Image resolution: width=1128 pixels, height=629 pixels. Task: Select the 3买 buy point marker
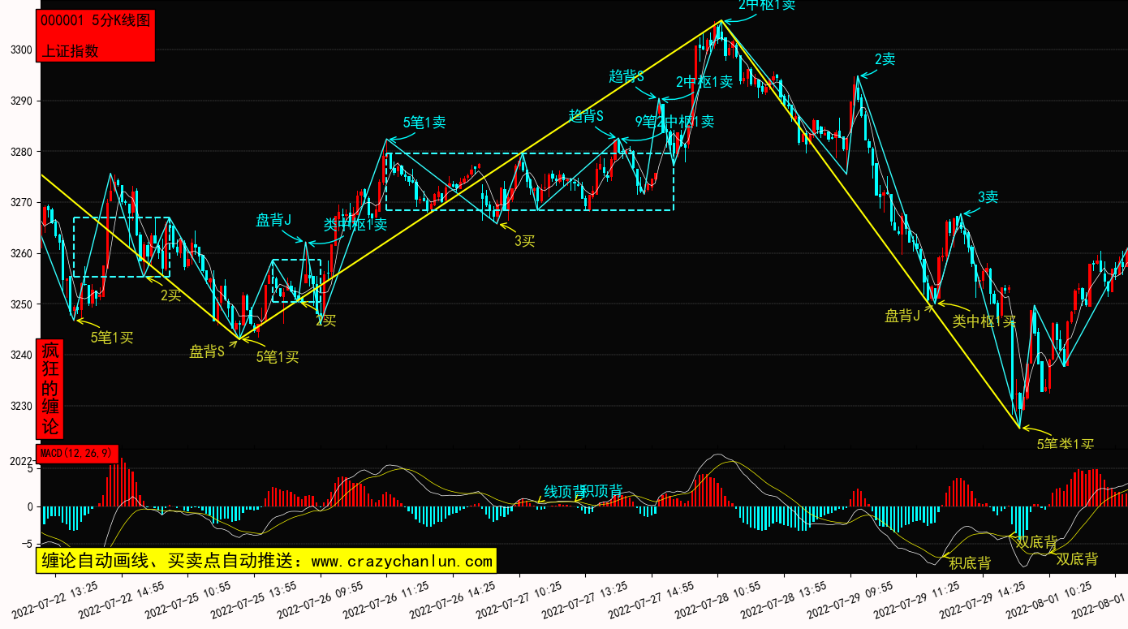524,240
